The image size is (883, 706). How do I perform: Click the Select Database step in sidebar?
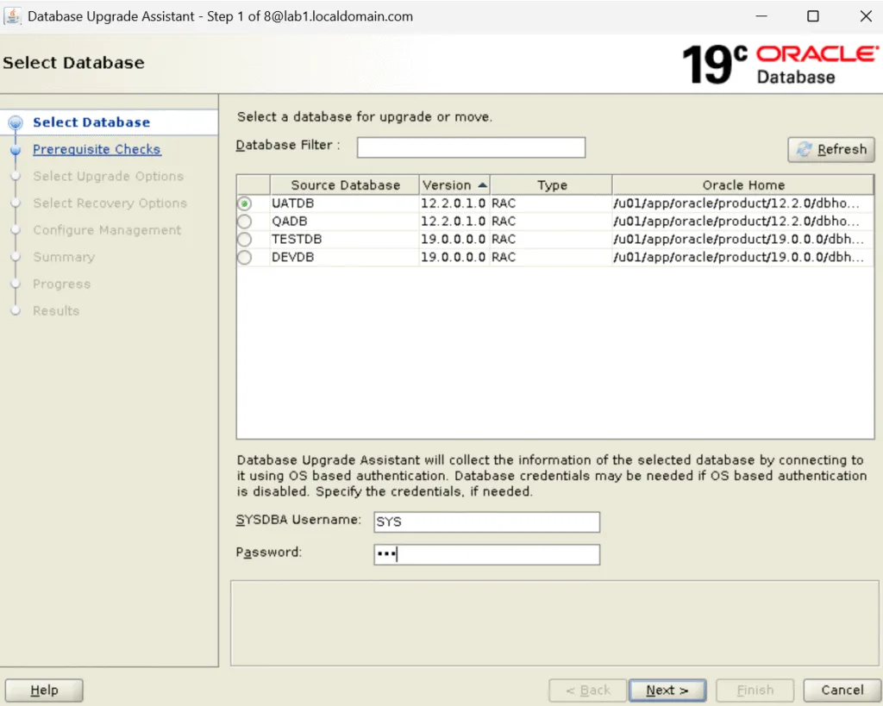click(x=91, y=122)
